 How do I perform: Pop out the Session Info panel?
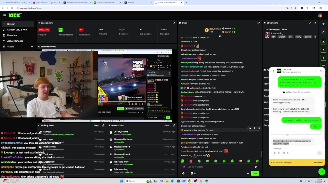(174, 23)
